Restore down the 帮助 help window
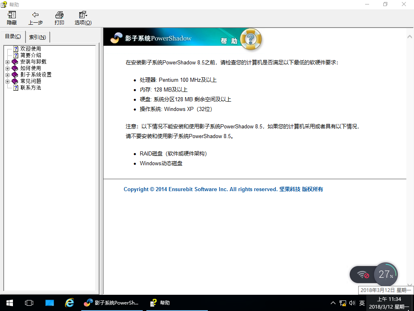The width and height of the screenshot is (414, 311). 385,4
